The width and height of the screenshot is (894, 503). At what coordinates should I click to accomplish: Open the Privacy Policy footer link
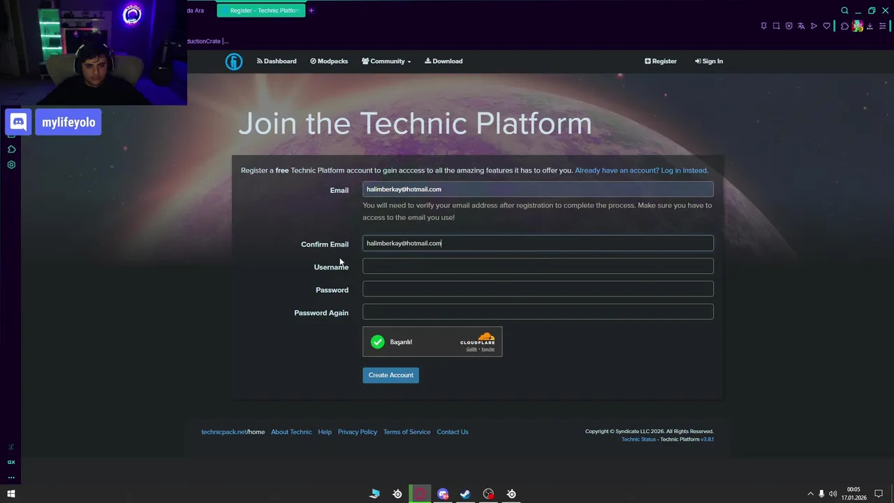click(x=358, y=432)
